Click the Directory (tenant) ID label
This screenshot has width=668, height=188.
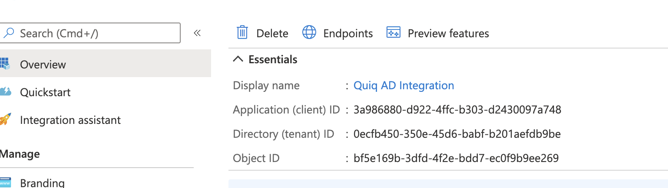click(284, 134)
